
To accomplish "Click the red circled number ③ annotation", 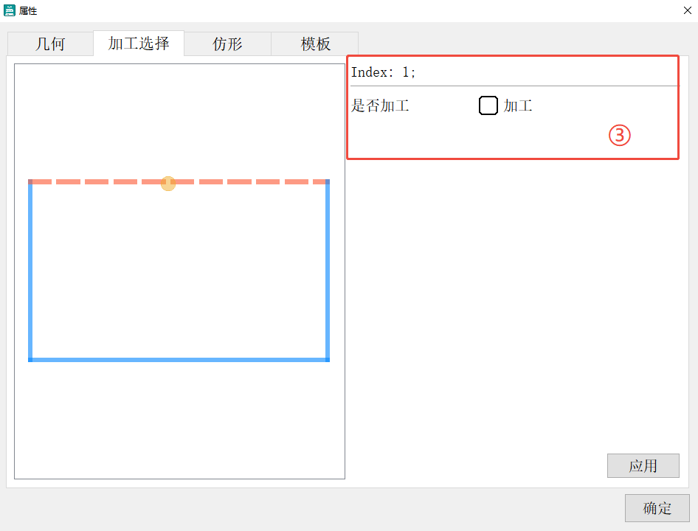I will coord(619,135).
